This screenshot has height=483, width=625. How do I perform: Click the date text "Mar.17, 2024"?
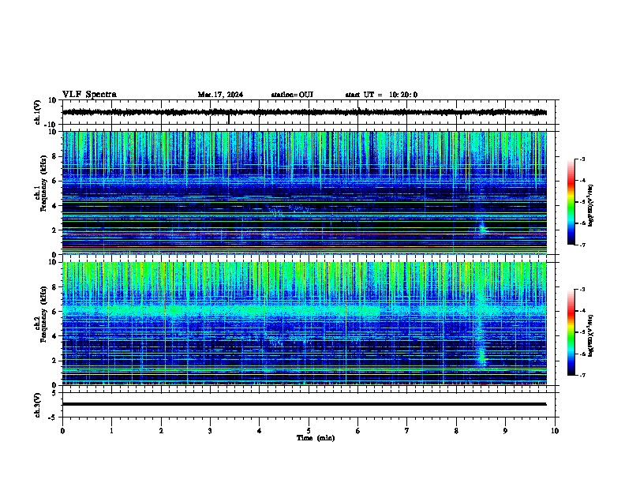pyautogui.click(x=220, y=95)
